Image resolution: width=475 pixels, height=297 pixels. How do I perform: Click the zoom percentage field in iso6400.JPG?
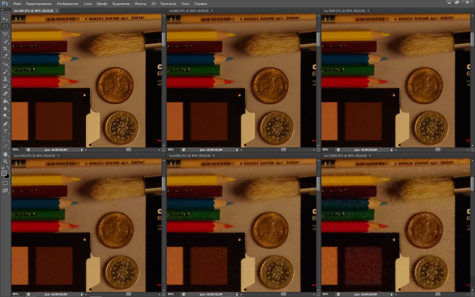(x=173, y=294)
